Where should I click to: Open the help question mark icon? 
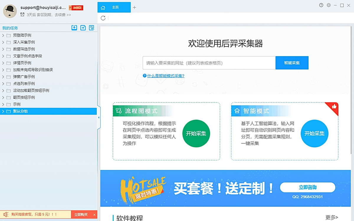[x=321, y=5]
